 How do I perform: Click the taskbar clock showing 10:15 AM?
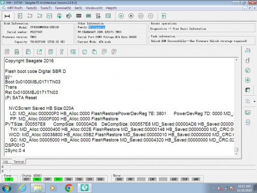[244, 188]
